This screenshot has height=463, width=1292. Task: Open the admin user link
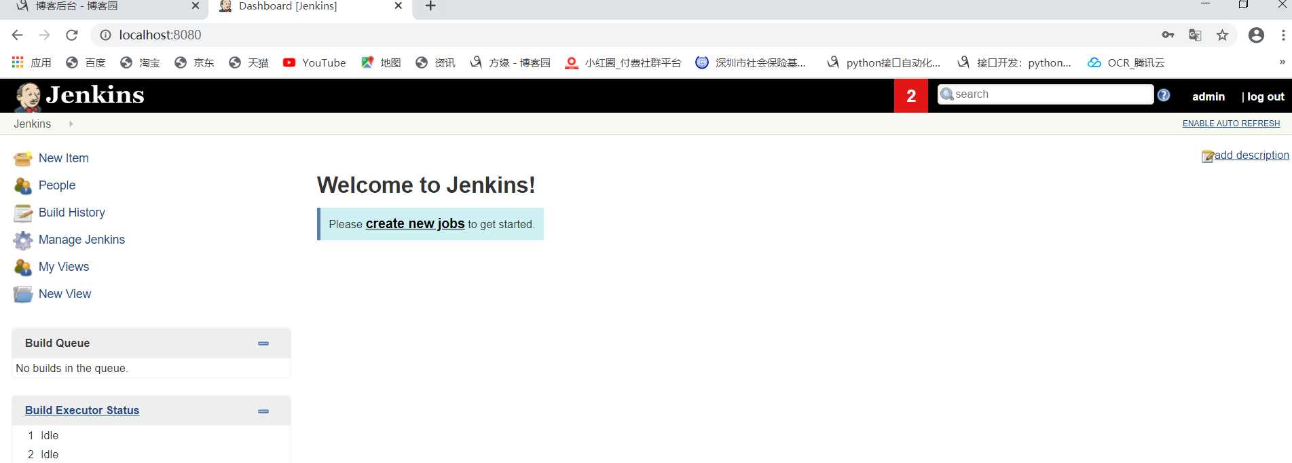point(1208,96)
